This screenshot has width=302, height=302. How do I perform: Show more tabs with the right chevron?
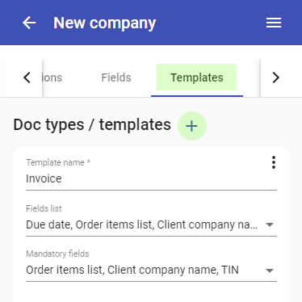(275, 78)
